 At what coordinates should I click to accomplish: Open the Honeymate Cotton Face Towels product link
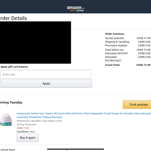[x=84, y=115]
